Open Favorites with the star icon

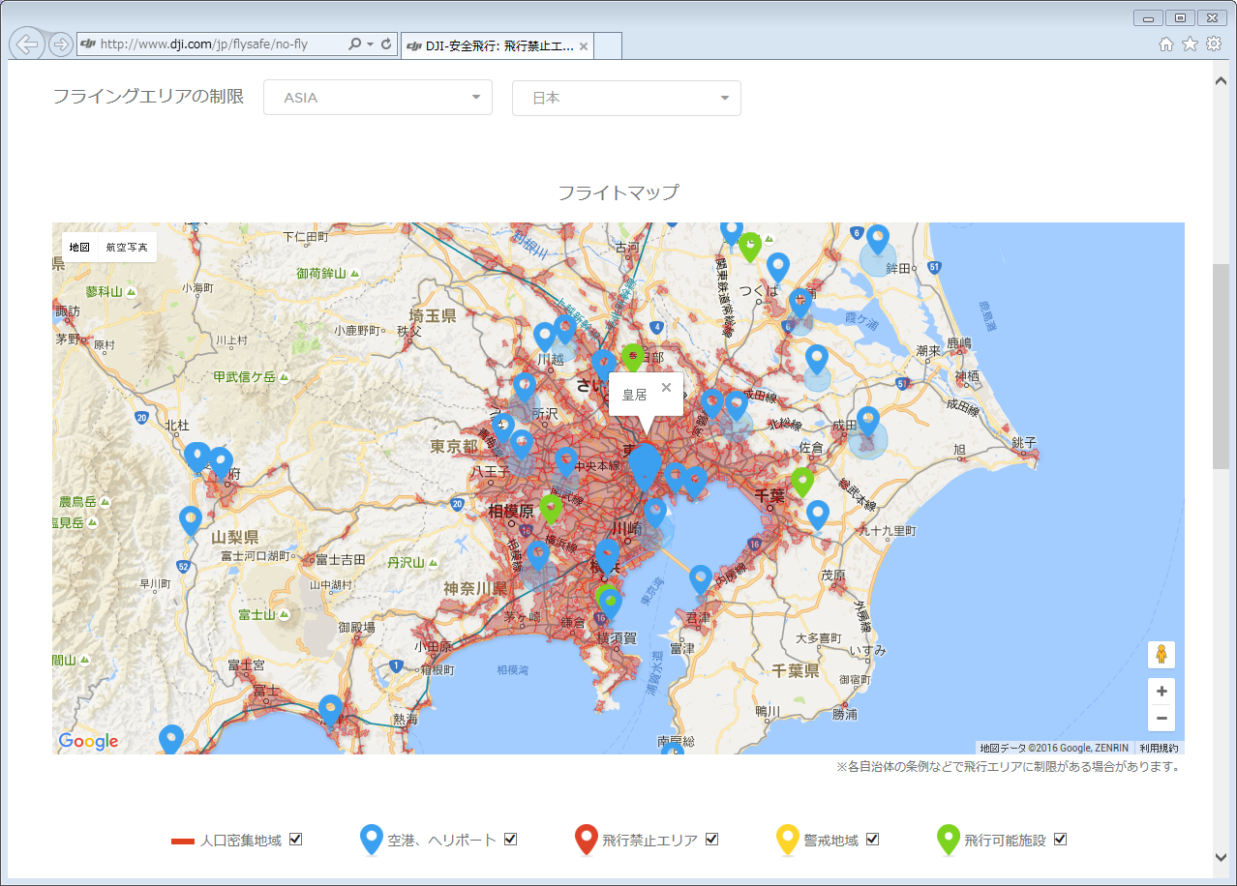click(x=1190, y=44)
